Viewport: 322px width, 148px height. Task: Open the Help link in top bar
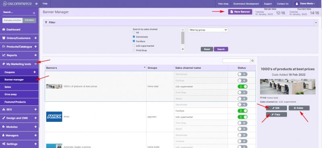click(x=45, y=4)
